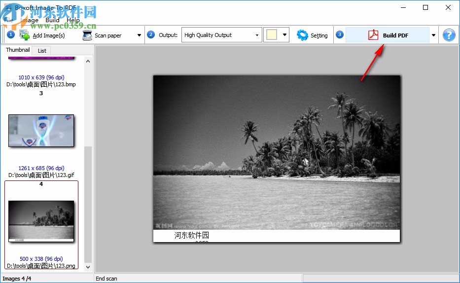Click the 1261 x 685 (96 dpi) text
Viewport: 460px width, 283px height.
41,168
